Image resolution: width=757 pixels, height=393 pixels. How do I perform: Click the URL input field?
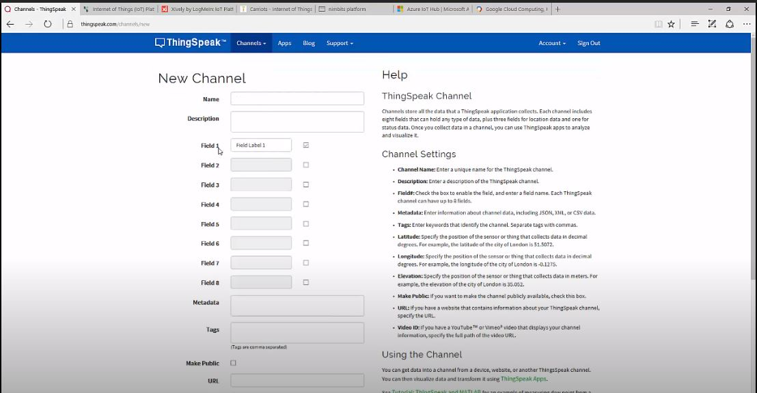coord(297,381)
